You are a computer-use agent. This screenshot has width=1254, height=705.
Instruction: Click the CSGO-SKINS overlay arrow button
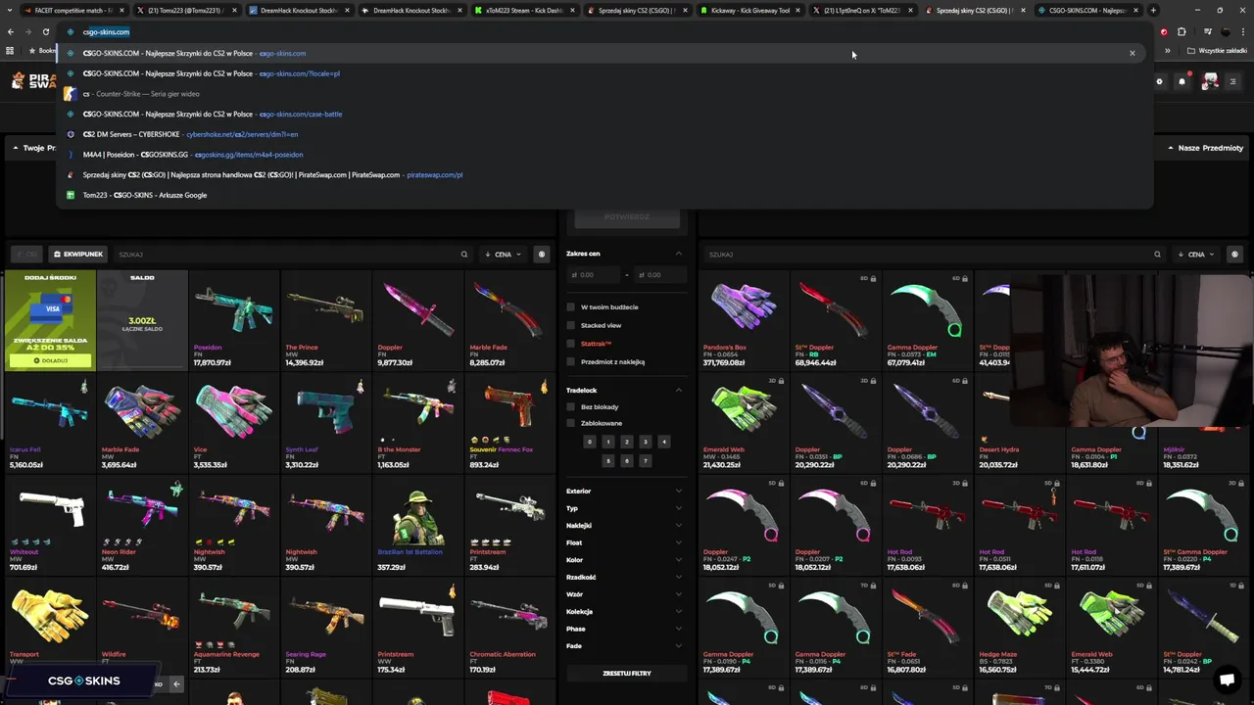tap(176, 684)
